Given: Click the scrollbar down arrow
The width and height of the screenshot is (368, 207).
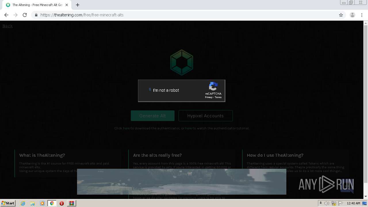Looking at the screenshot, I should pyautogui.click(x=366, y=197).
